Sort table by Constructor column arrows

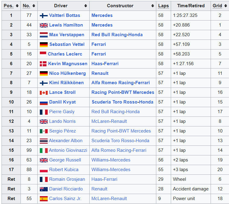pyautogui.click(x=153, y=6)
